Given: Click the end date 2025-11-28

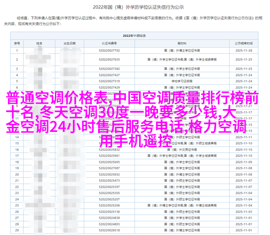Looking at the screenshot, I should tap(243, 50).
